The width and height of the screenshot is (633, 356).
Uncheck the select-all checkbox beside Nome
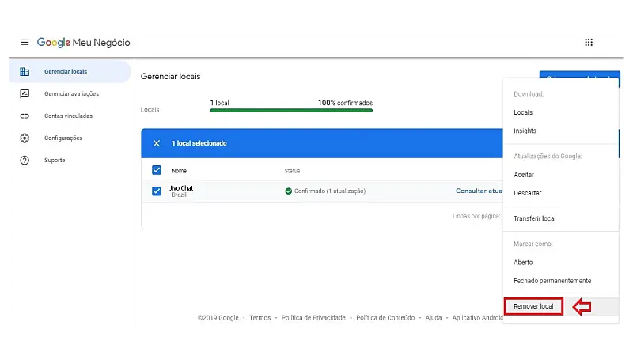(x=157, y=170)
